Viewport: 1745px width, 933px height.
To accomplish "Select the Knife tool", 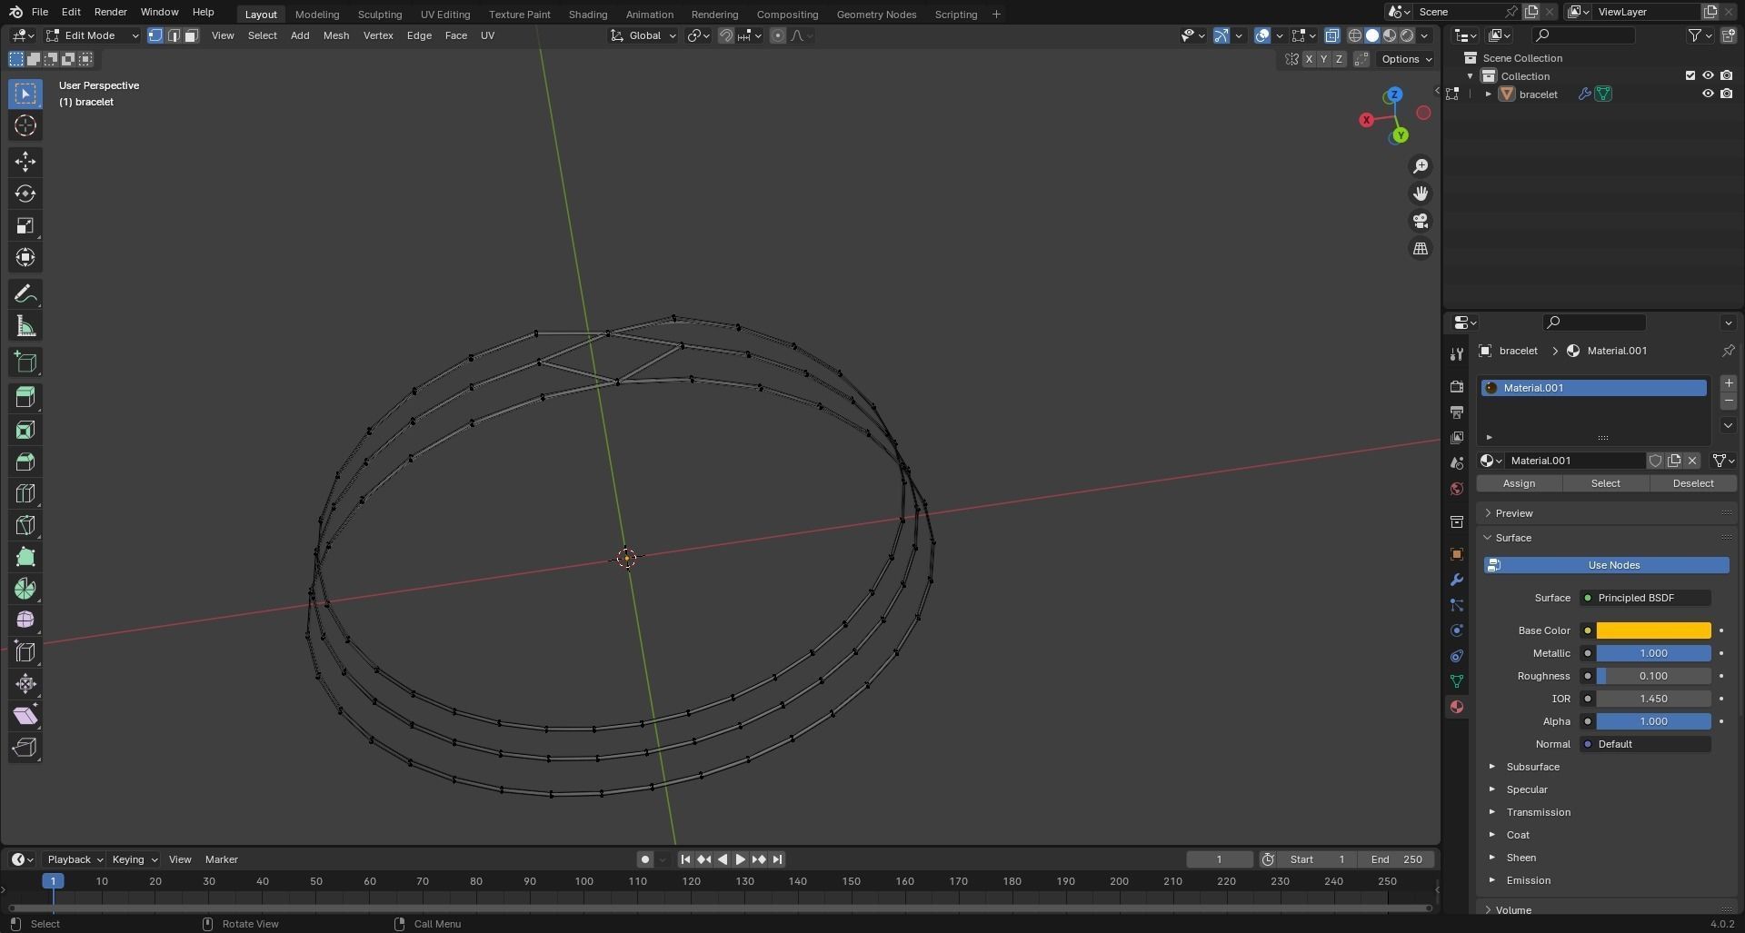I will point(25,525).
